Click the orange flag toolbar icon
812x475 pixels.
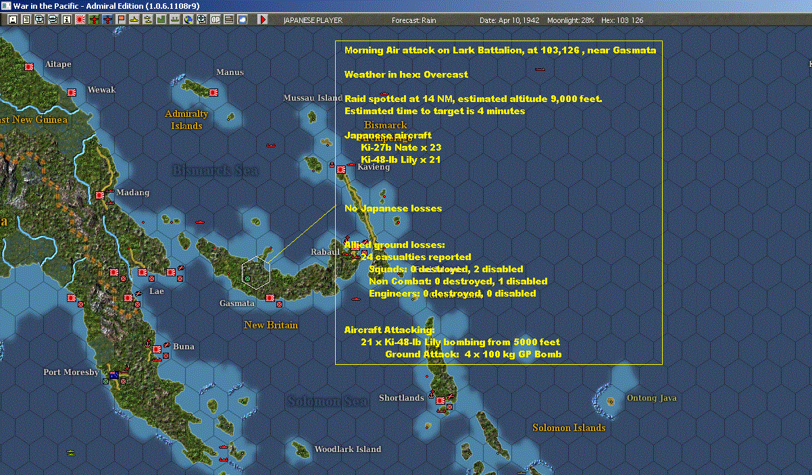point(121,20)
